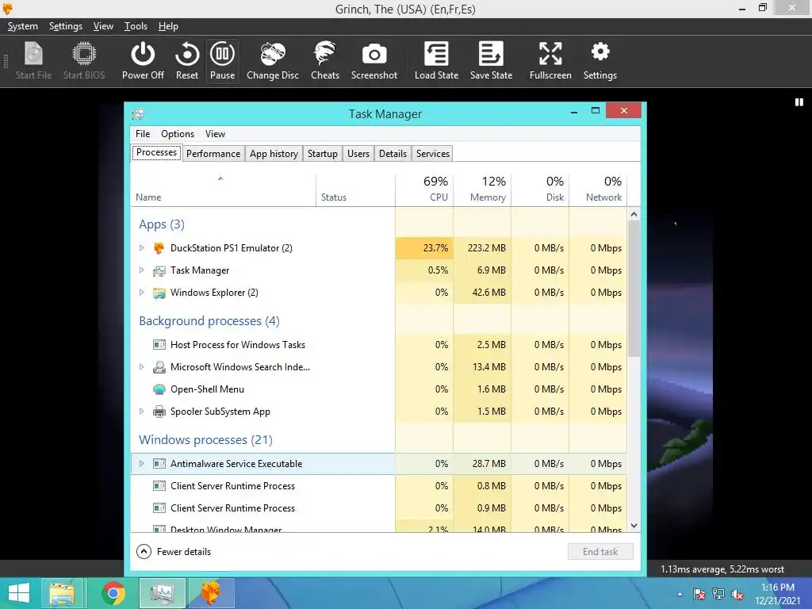Screen dimensions: 812x609
Task: Click scrollbar up arrow in process list
Action: pos(634,214)
